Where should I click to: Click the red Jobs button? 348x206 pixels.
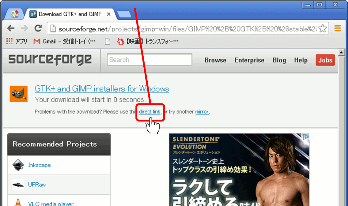325,60
